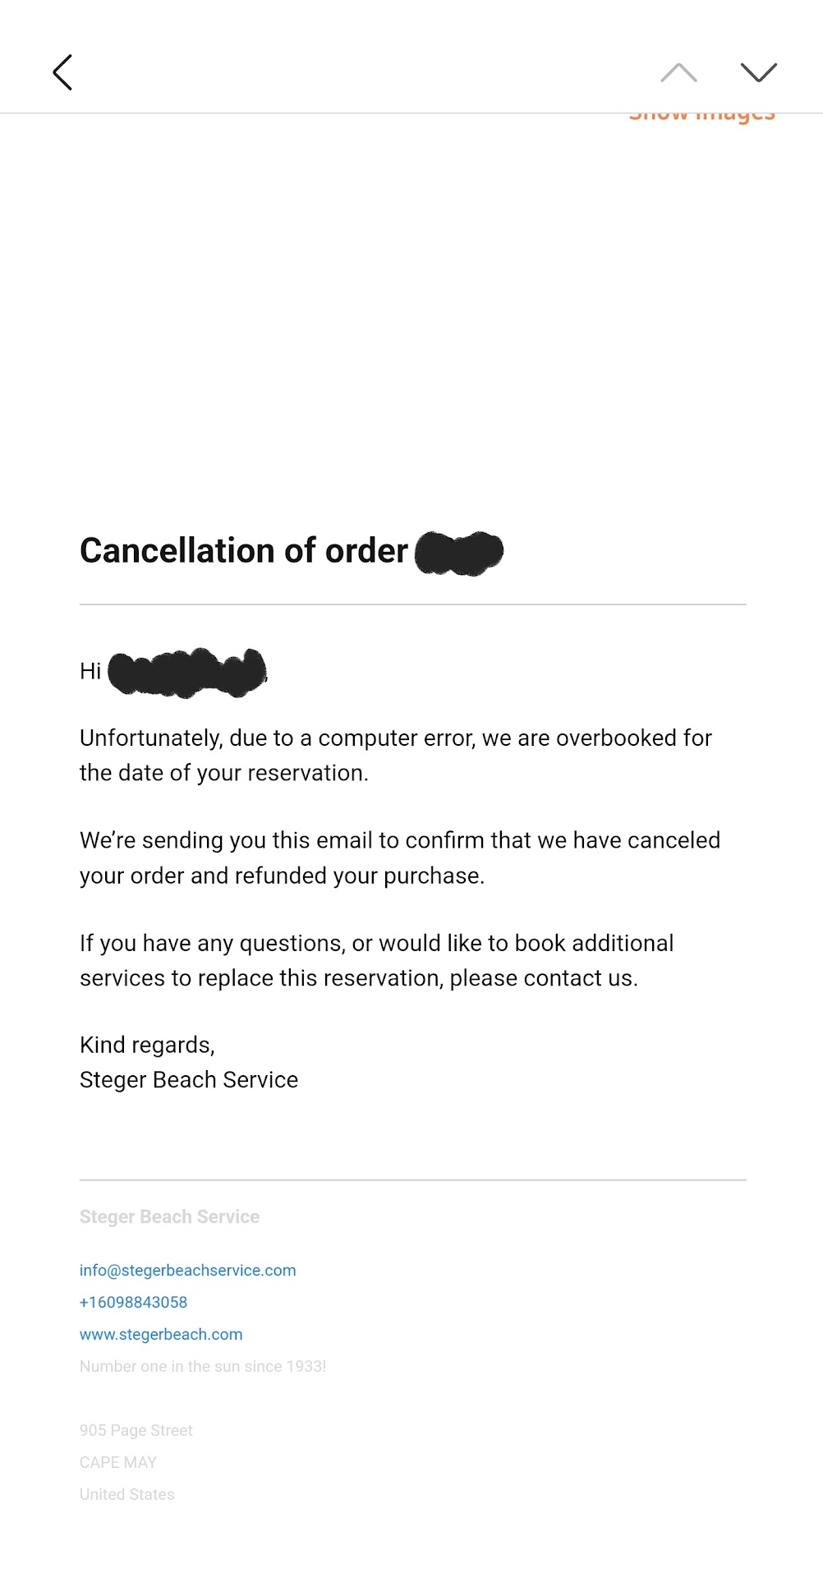
Task: Visit the www.stegerbeach.com website link
Action: 161,1334
